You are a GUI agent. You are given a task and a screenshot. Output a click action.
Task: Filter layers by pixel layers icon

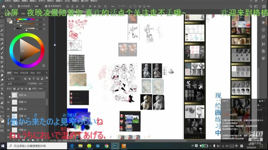tap(25, 79)
